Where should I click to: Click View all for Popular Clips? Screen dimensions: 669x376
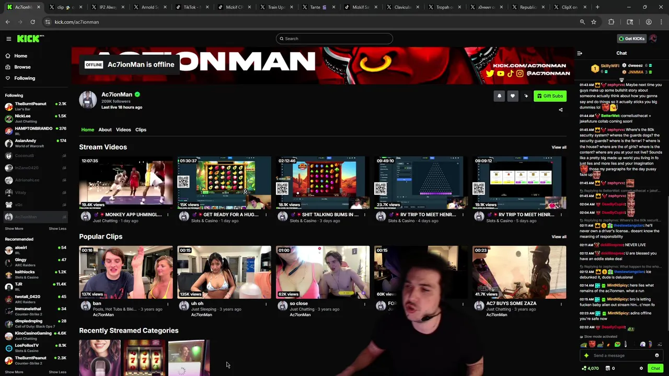pos(559,237)
